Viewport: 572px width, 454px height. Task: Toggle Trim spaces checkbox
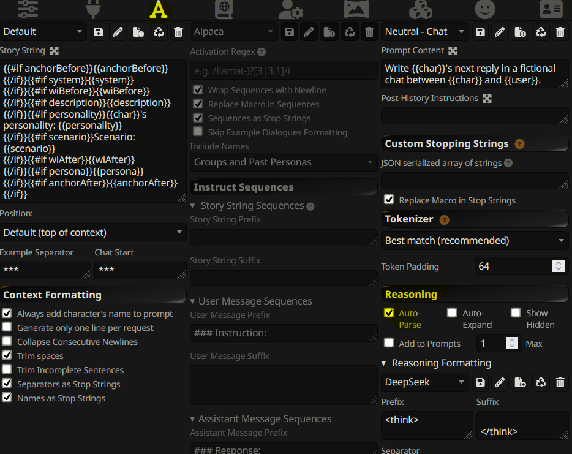(x=7, y=355)
